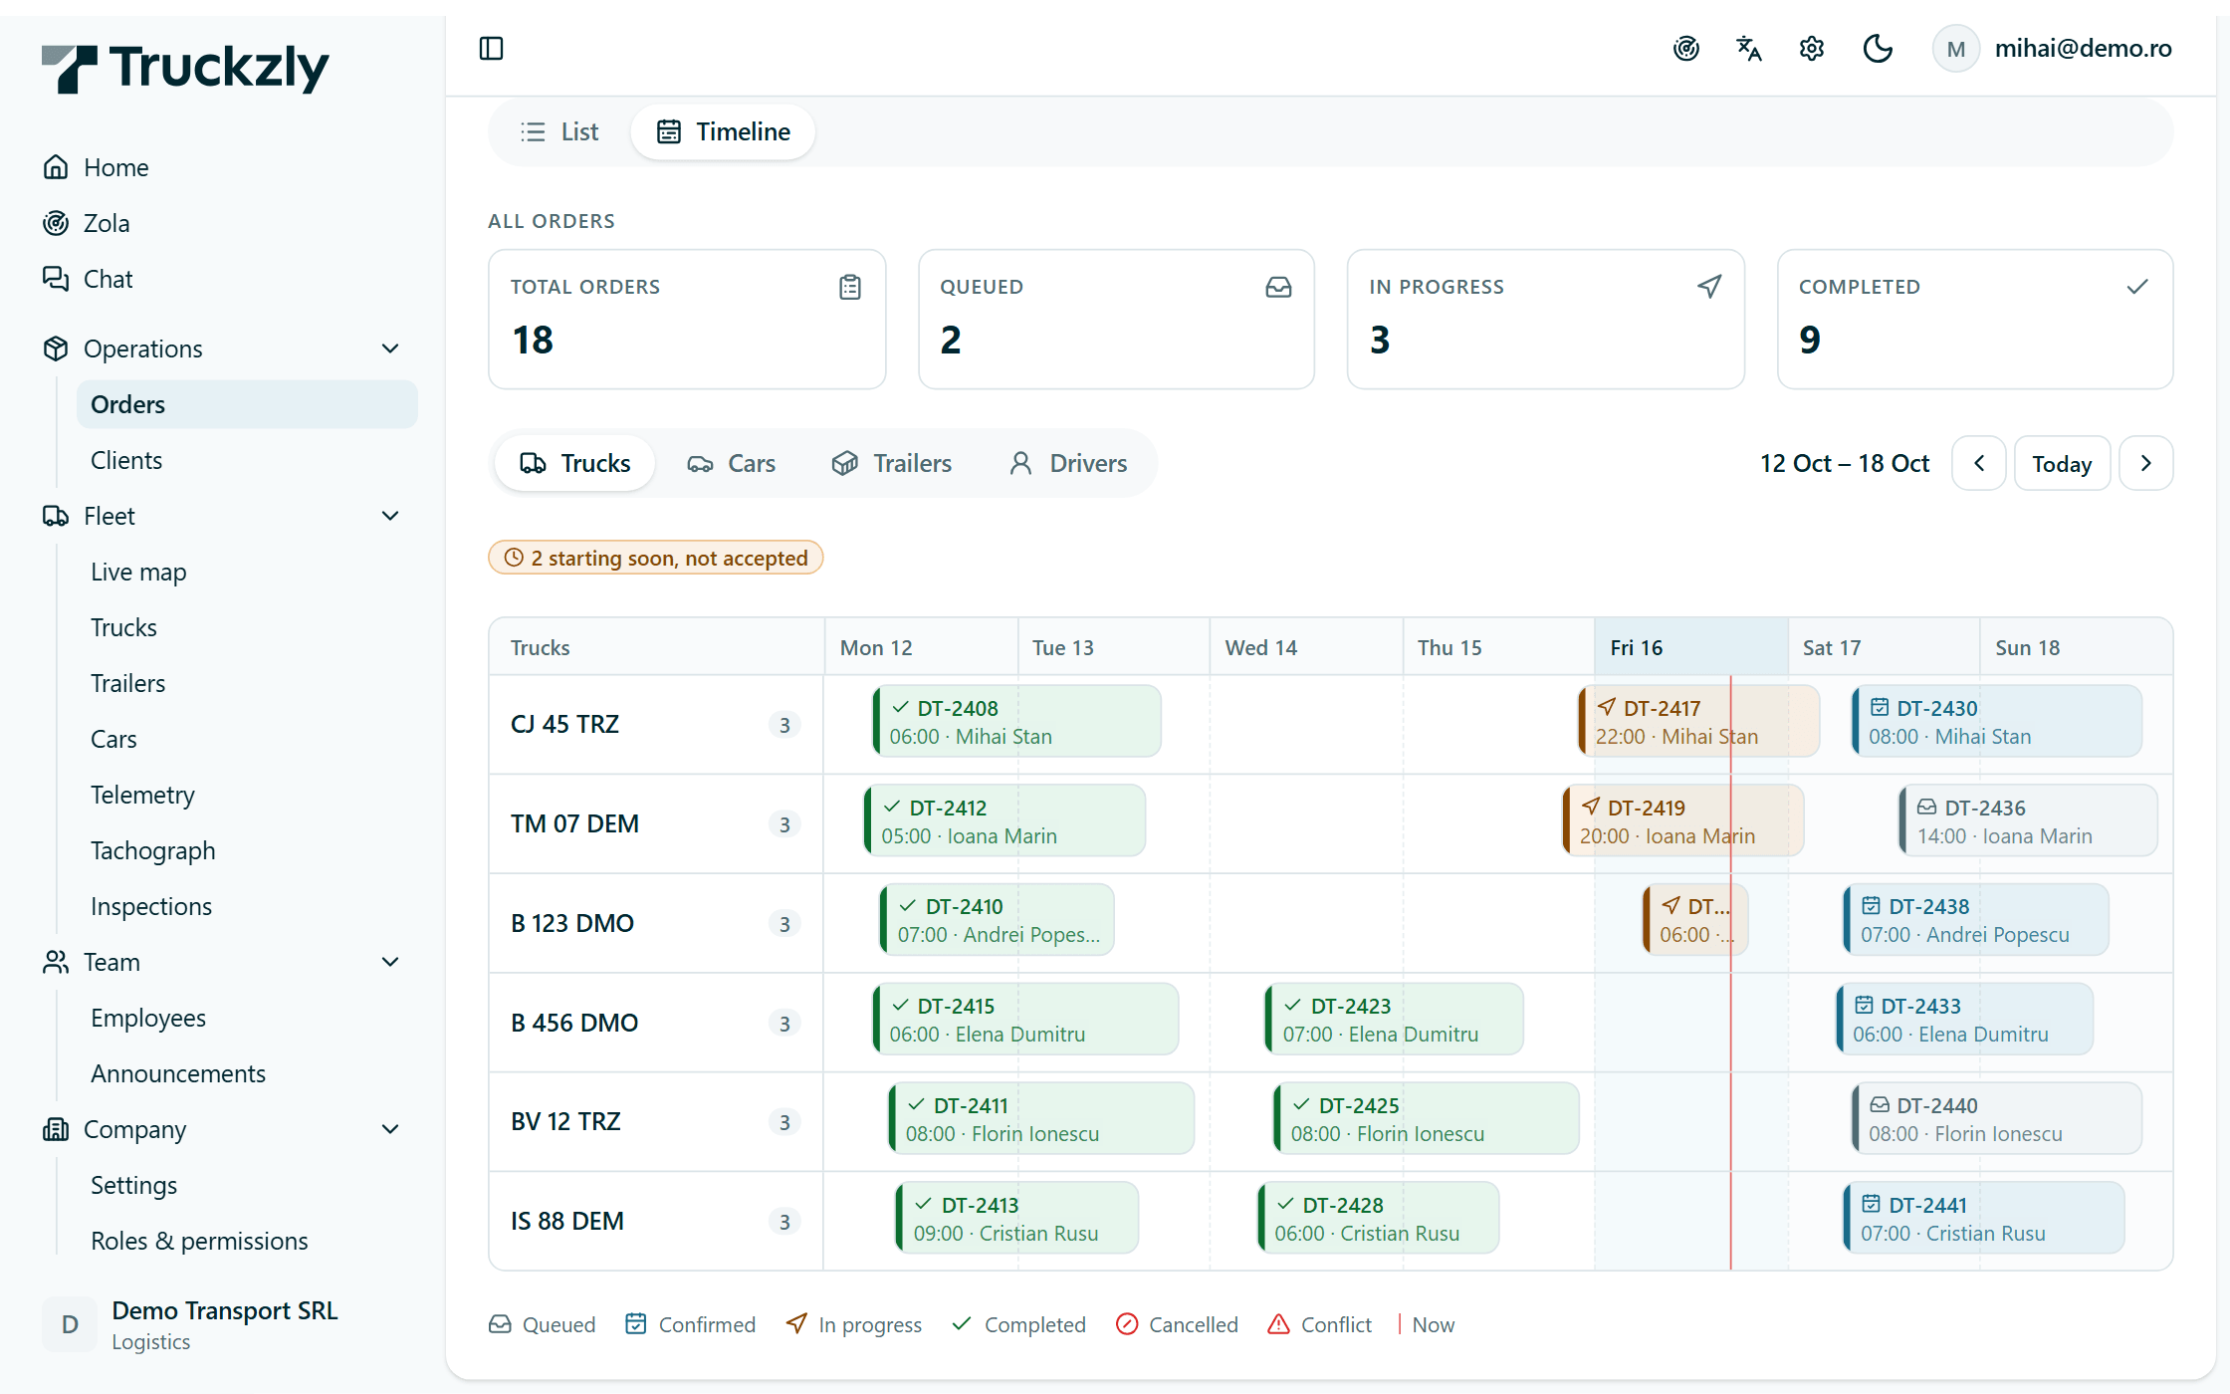Collapse the Operations section chevron
Image resolution: width=2230 pixels, height=1394 pixels.
(390, 348)
